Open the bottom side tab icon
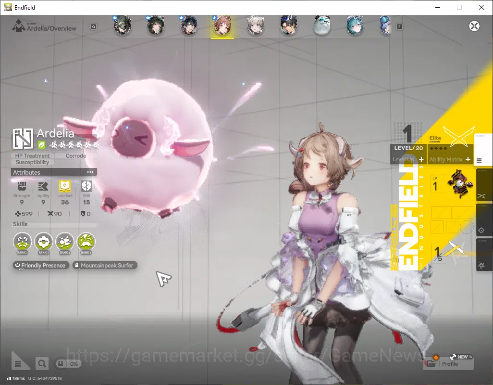The width and height of the screenshot is (493, 385). [481, 265]
